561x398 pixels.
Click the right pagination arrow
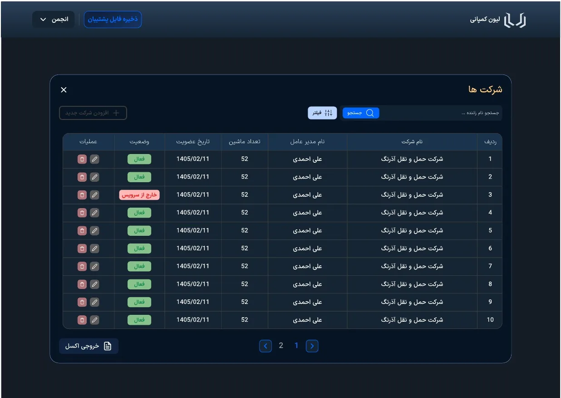pos(312,346)
